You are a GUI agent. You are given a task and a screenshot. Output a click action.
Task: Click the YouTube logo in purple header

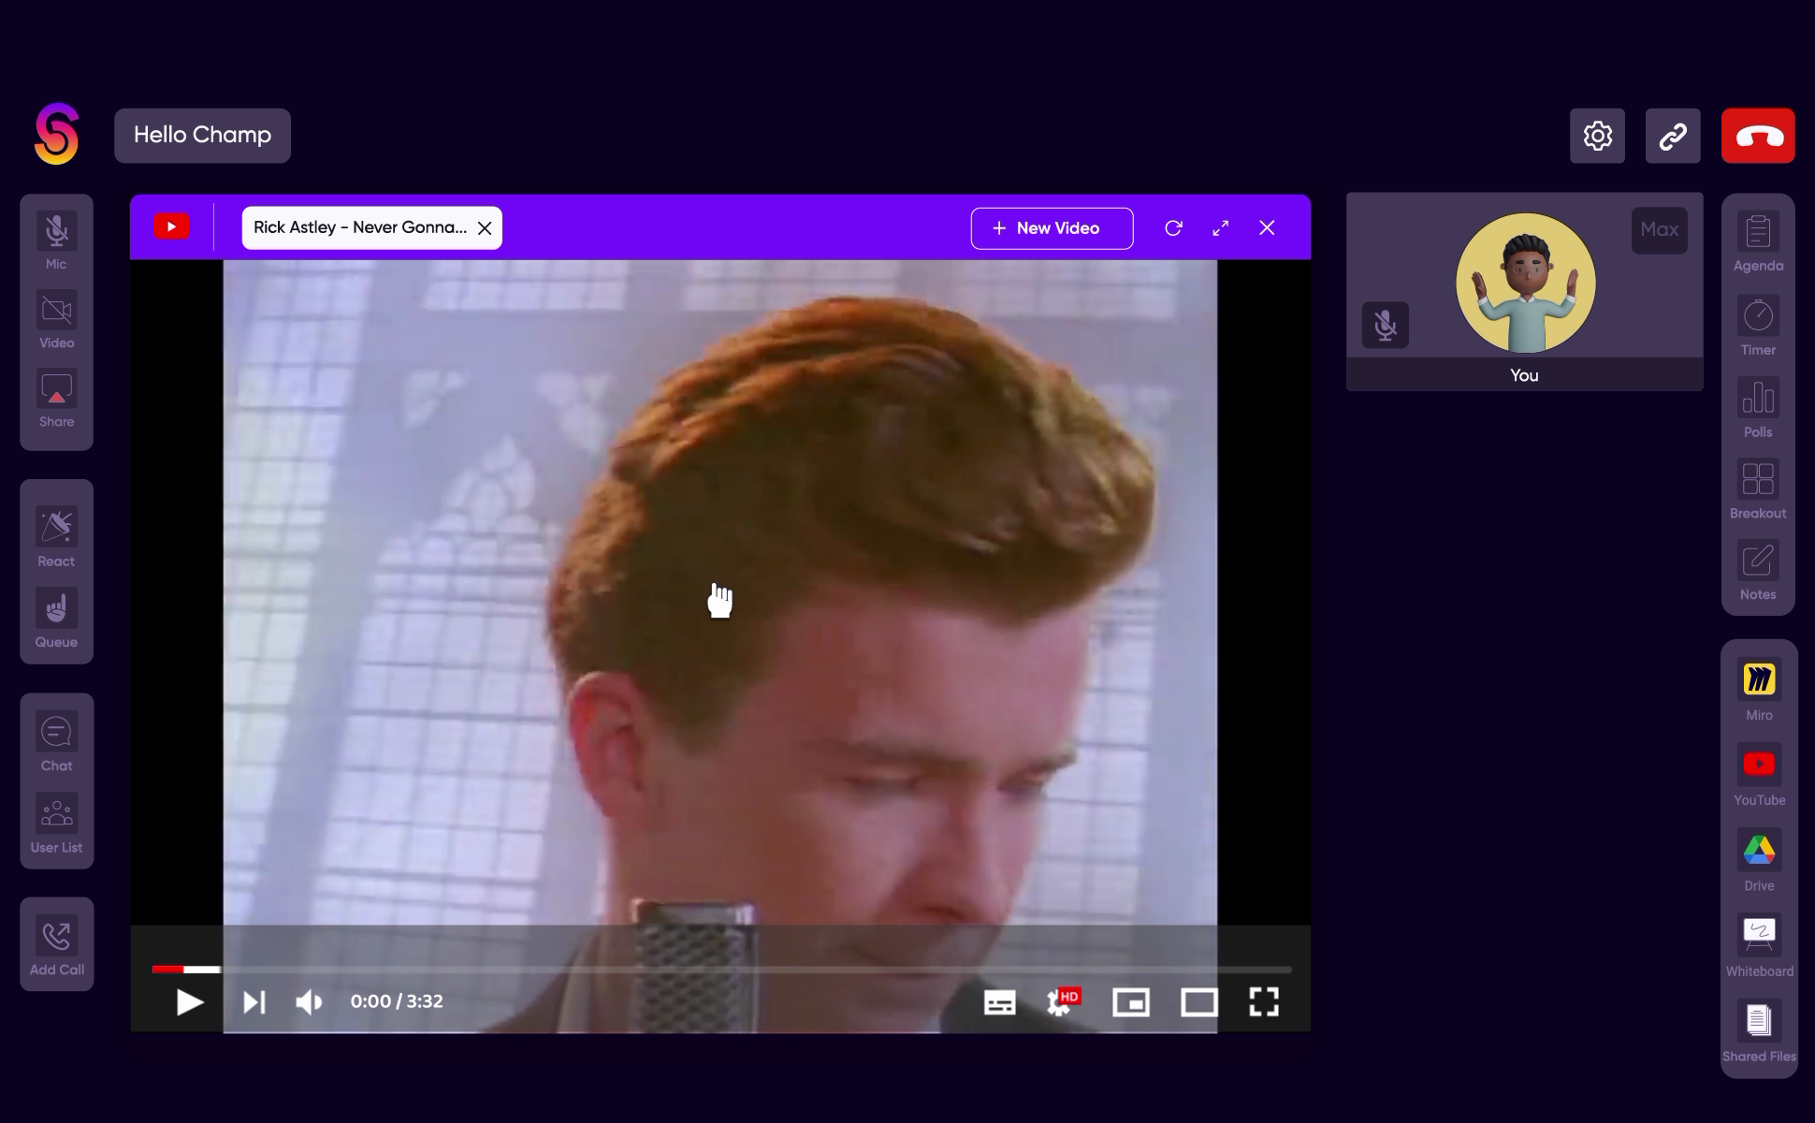[171, 227]
